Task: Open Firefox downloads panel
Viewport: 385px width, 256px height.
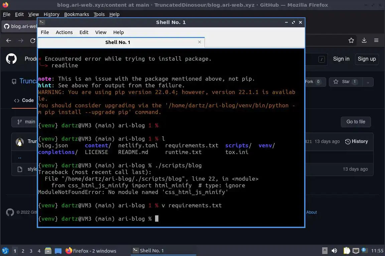Action: tap(364, 40)
